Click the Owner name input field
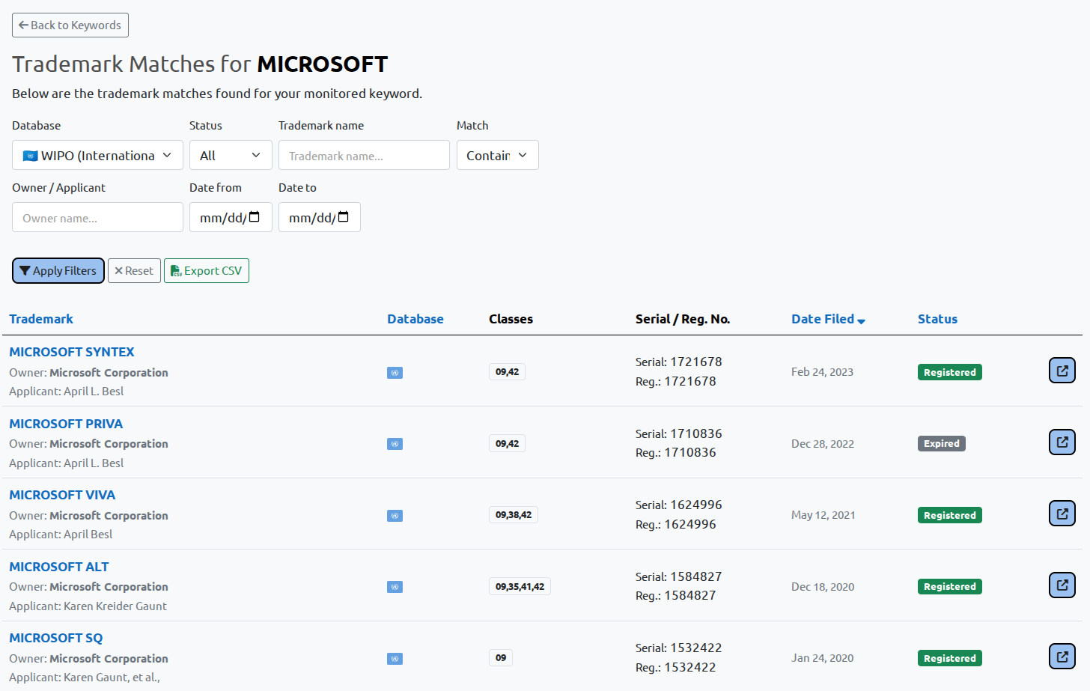This screenshot has height=691, width=1090. [x=97, y=217]
